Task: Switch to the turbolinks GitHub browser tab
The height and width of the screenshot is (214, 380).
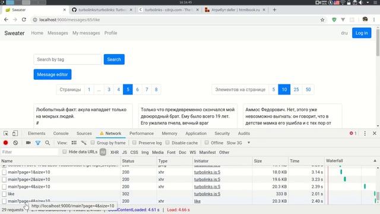Action: (x=102, y=10)
